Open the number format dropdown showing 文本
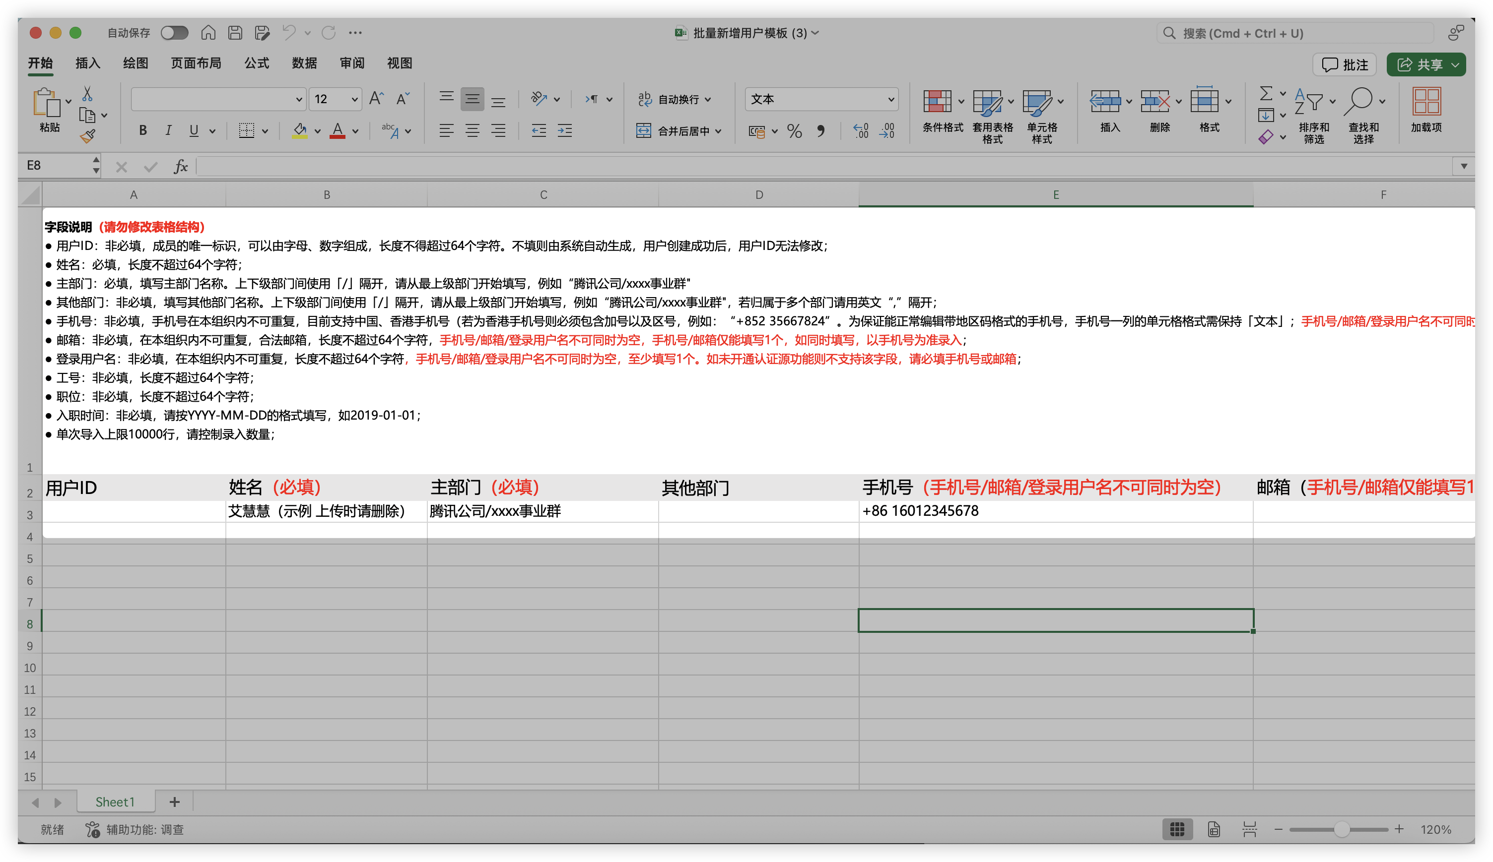 [890, 100]
